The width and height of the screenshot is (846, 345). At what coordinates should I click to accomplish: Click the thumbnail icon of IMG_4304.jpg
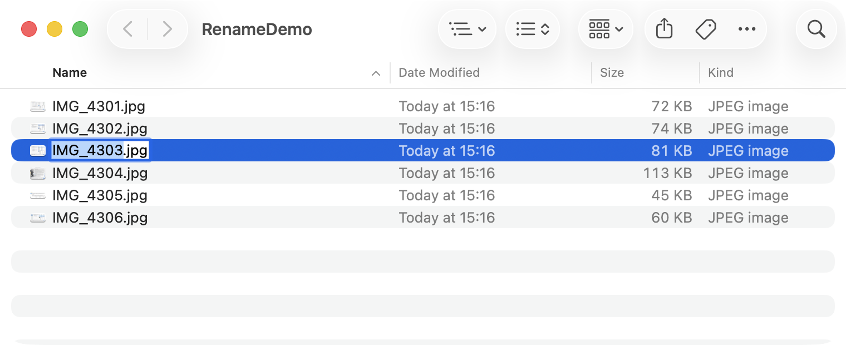(x=38, y=173)
